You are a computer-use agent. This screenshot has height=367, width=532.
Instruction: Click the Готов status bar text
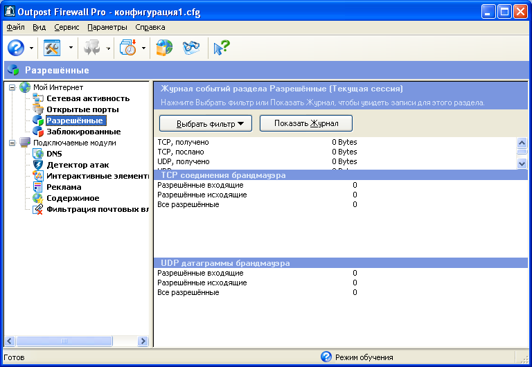click(x=15, y=357)
